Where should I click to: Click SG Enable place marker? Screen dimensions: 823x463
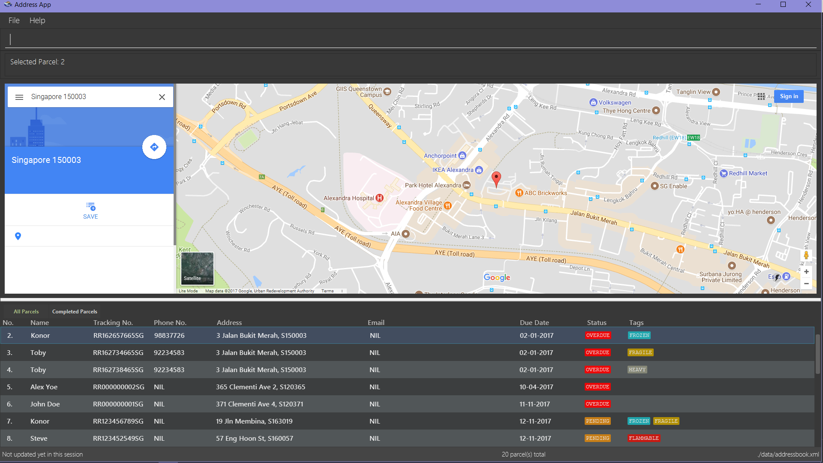[655, 186]
